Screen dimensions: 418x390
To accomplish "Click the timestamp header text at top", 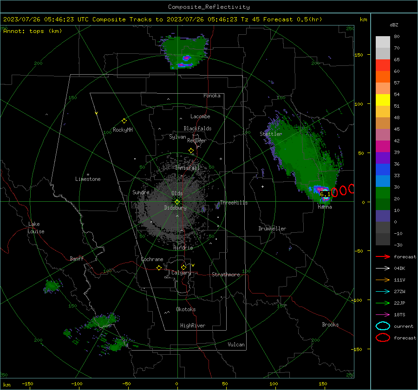I will click(x=163, y=19).
